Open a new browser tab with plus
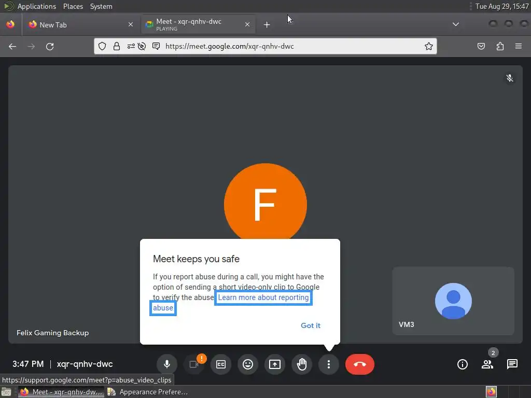 pyautogui.click(x=267, y=25)
